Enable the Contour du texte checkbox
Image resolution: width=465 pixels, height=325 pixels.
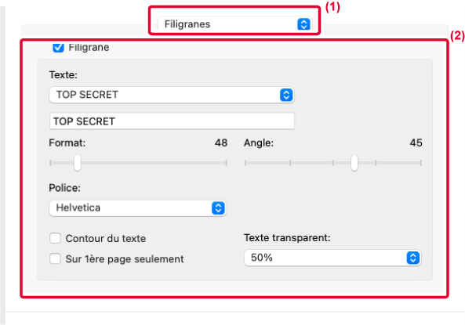tap(55, 238)
